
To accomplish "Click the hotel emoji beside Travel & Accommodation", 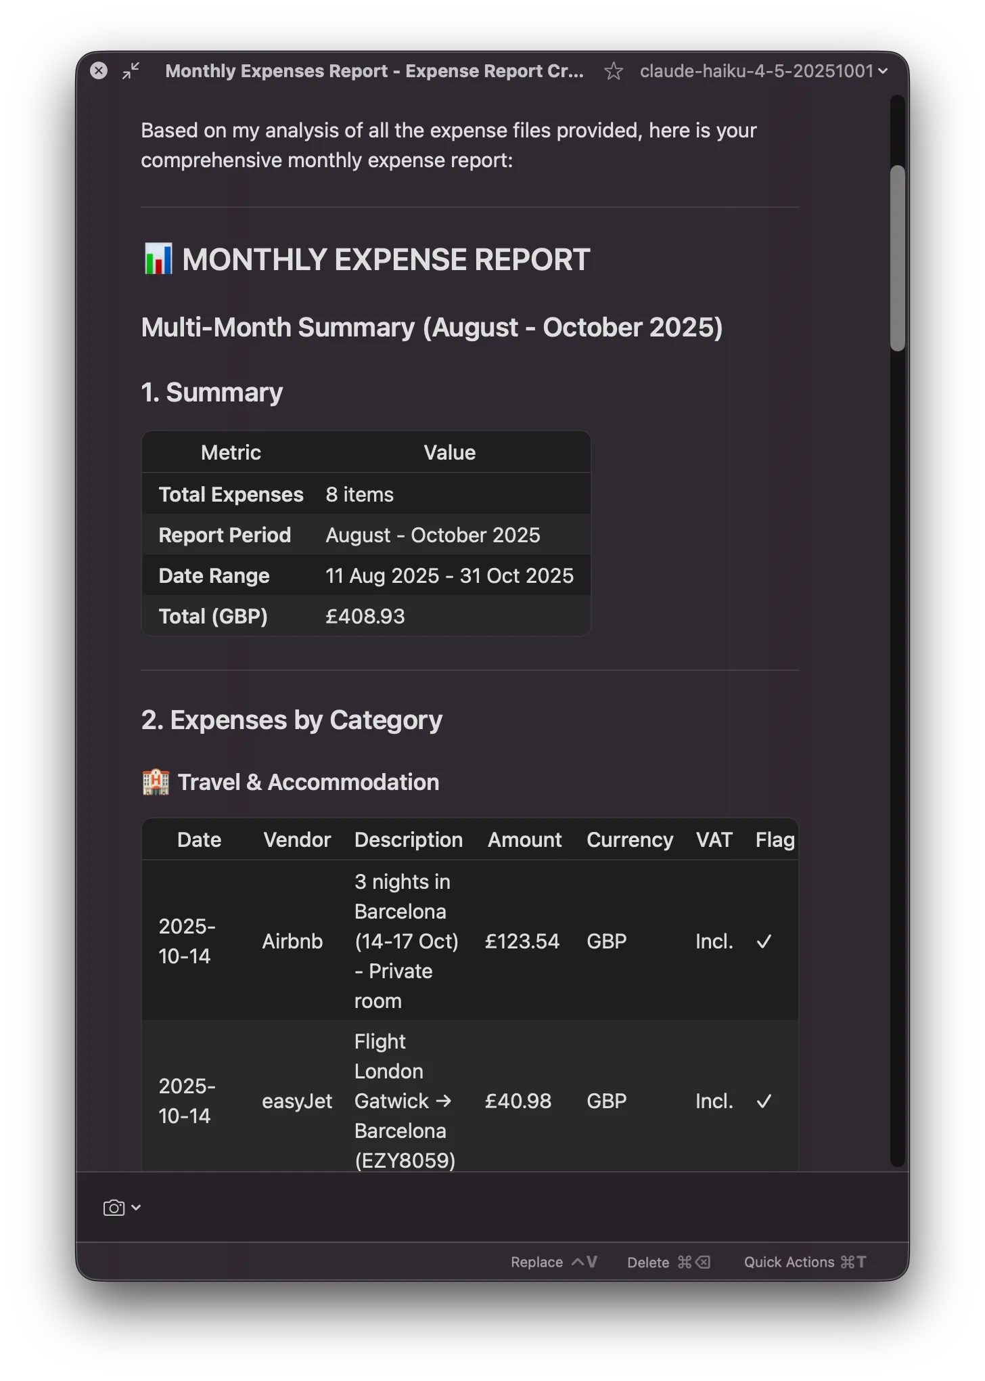I will click(x=156, y=782).
